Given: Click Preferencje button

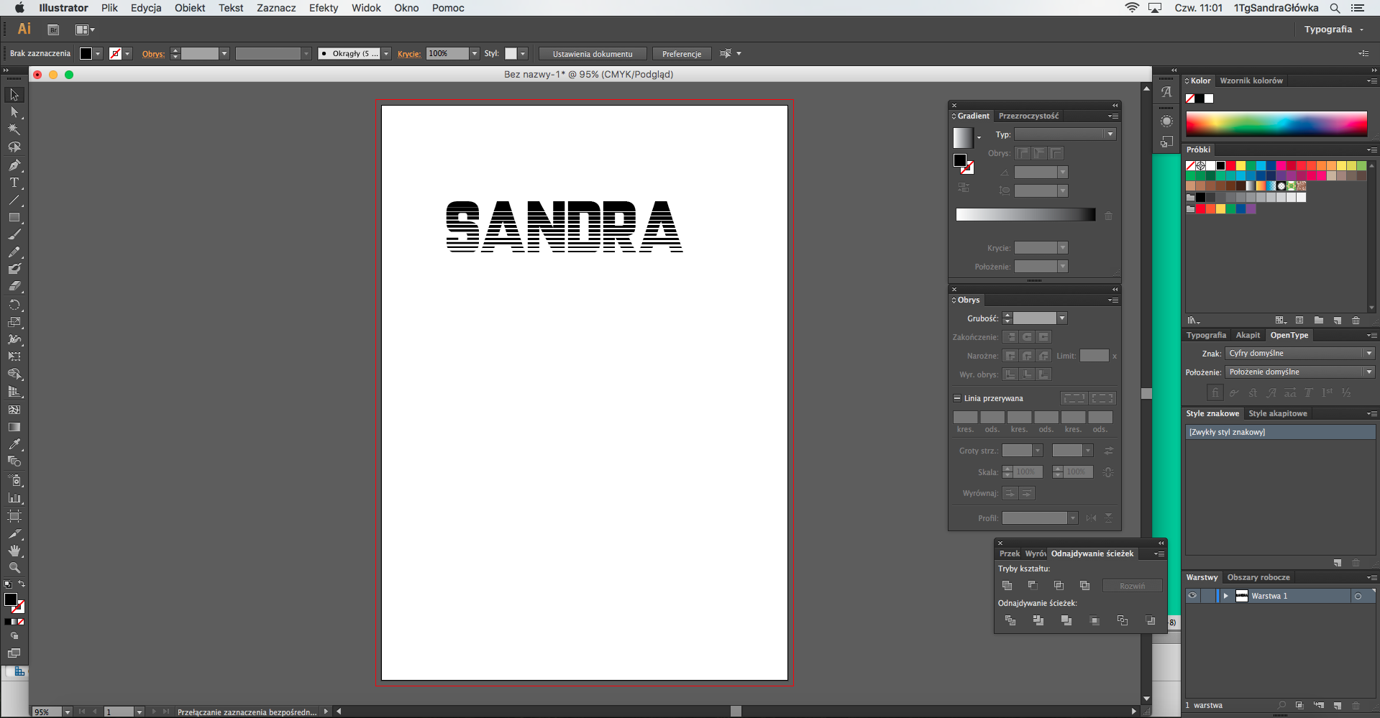Looking at the screenshot, I should (x=682, y=54).
